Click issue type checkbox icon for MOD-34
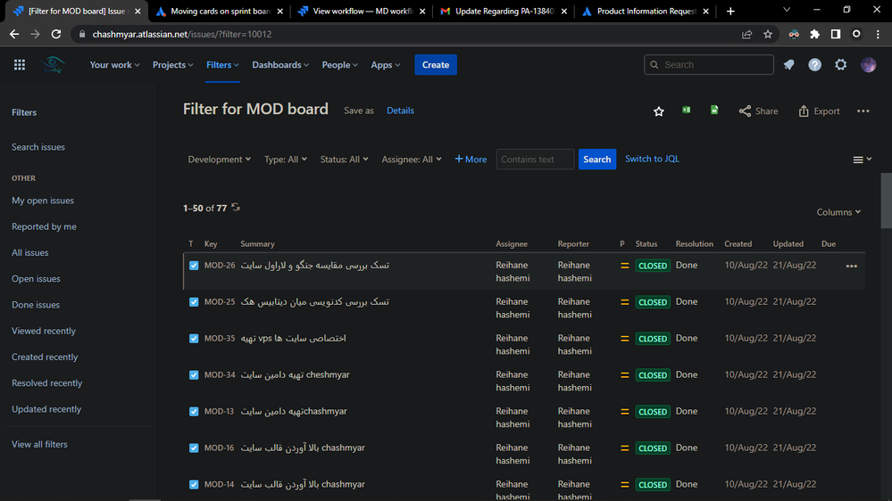This screenshot has height=501, width=892. click(194, 375)
